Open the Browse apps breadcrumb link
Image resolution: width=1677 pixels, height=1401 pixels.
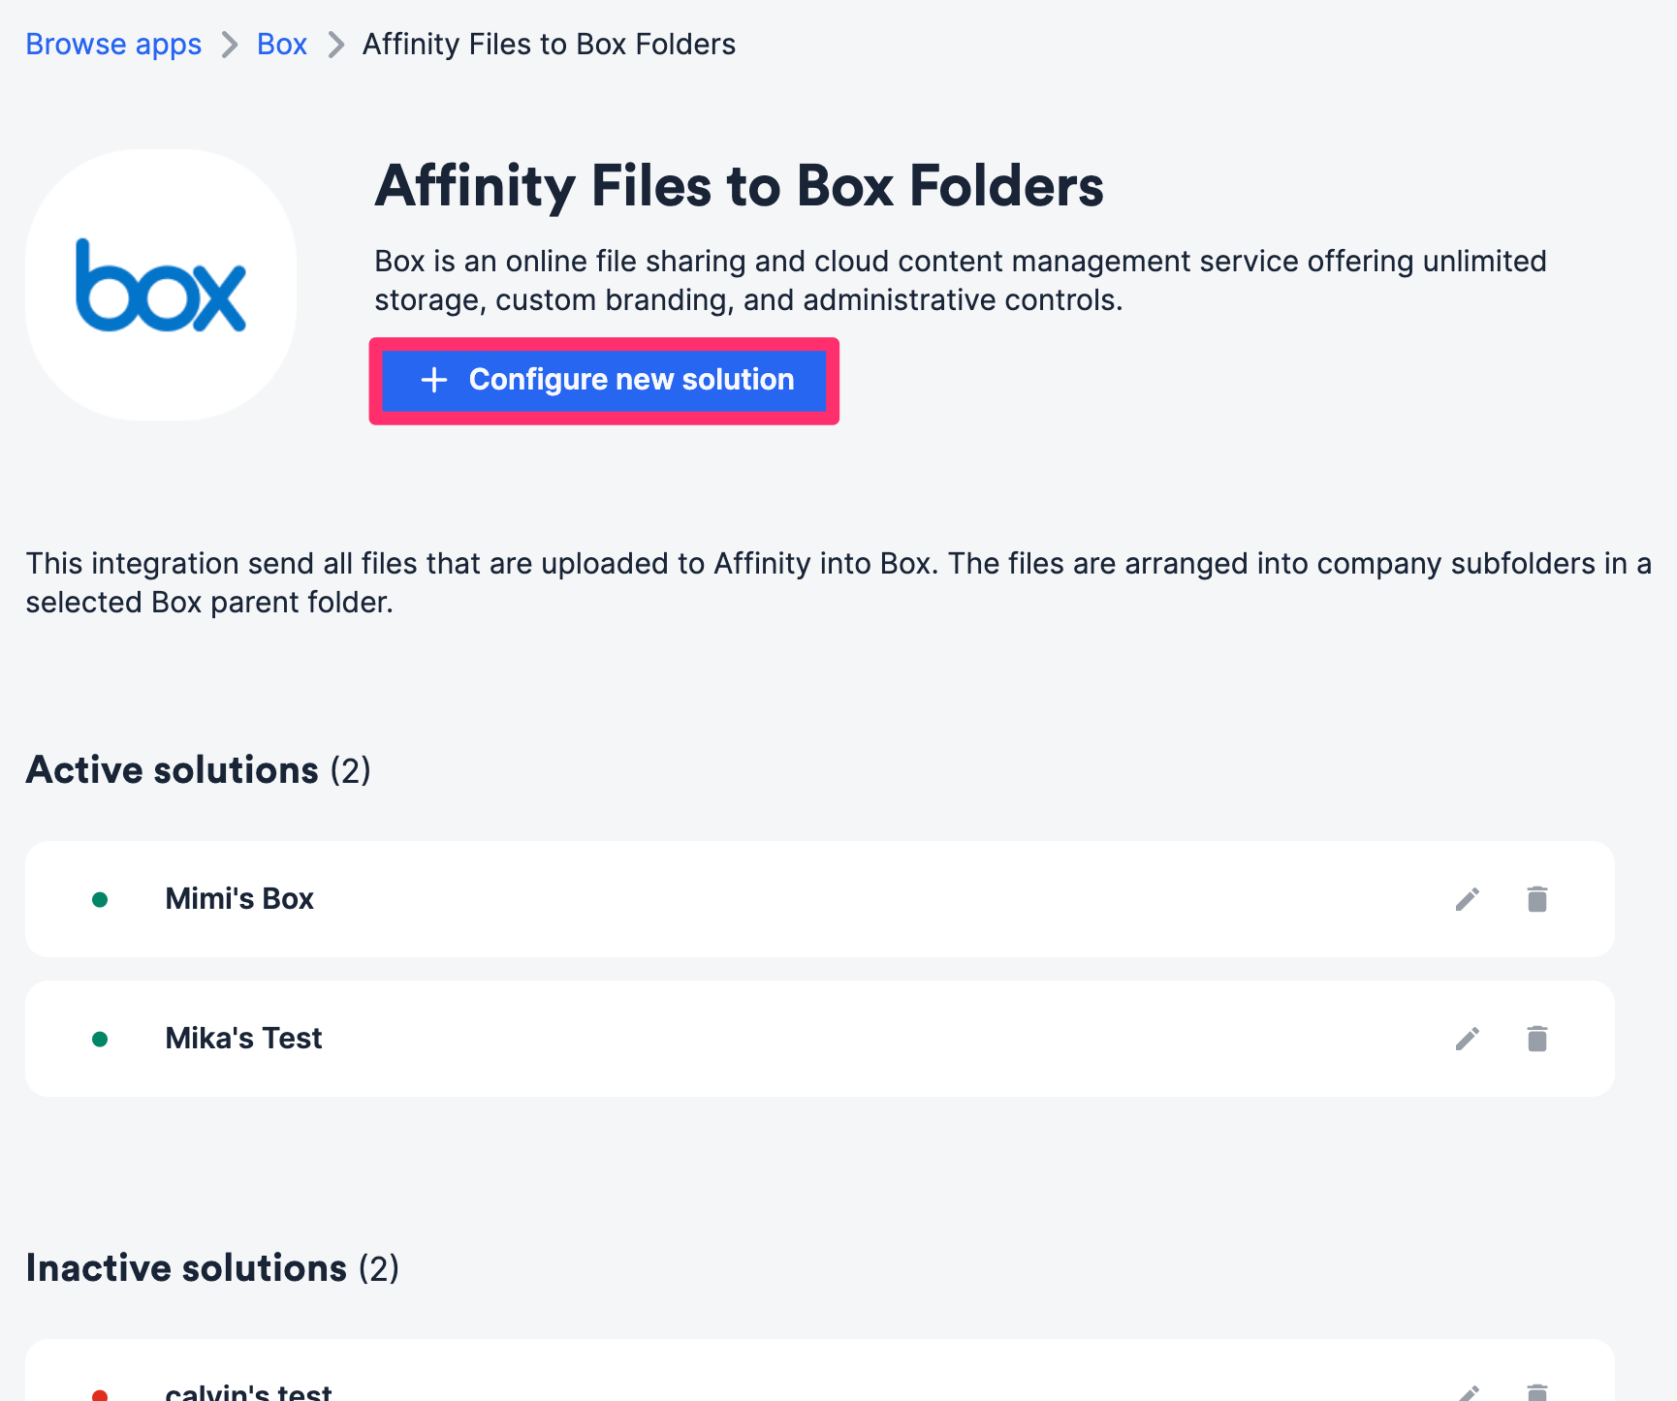click(x=113, y=44)
